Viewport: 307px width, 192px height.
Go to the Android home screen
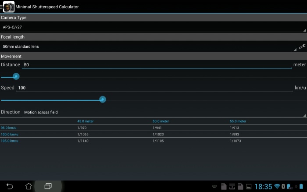pos(29,186)
